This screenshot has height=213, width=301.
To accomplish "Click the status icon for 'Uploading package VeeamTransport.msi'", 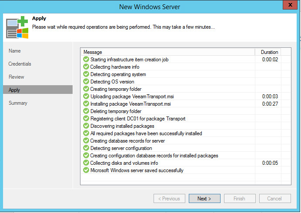I will tap(86, 97).
